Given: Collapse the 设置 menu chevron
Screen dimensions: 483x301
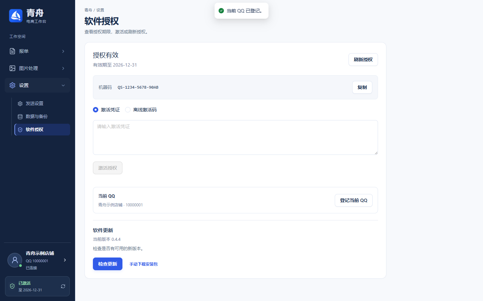Looking at the screenshot, I should click(63, 85).
